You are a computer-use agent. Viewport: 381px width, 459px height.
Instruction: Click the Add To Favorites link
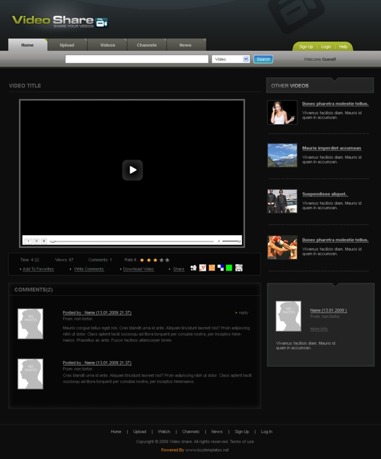(38, 269)
